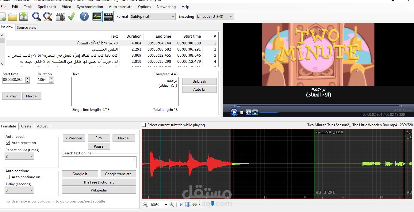Viewport: 414px width, 212px height.
Task: Click the Google it button
Action: [80, 174]
